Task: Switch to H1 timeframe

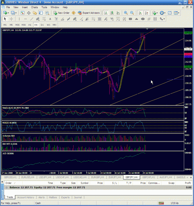Action: [x=30, y=25]
